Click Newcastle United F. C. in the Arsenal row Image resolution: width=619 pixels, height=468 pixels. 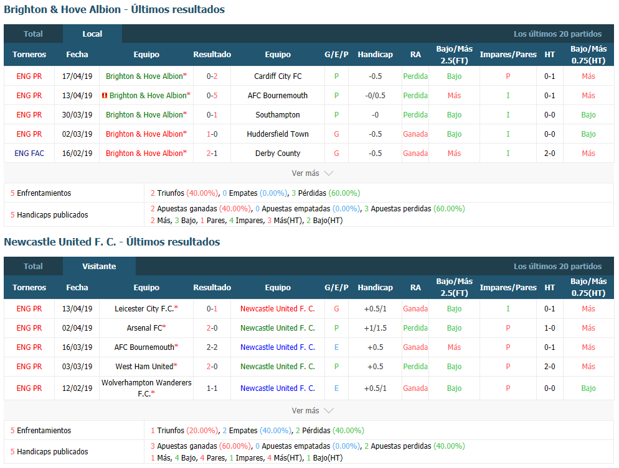[278, 328]
